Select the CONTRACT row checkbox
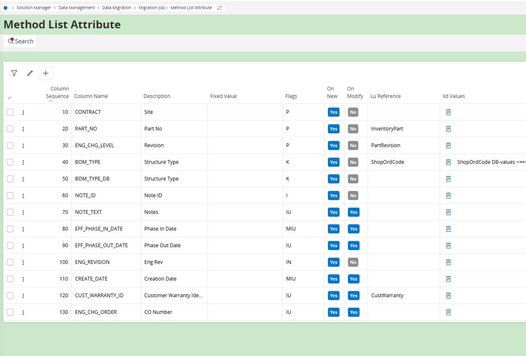The image size is (526, 356). point(10,112)
